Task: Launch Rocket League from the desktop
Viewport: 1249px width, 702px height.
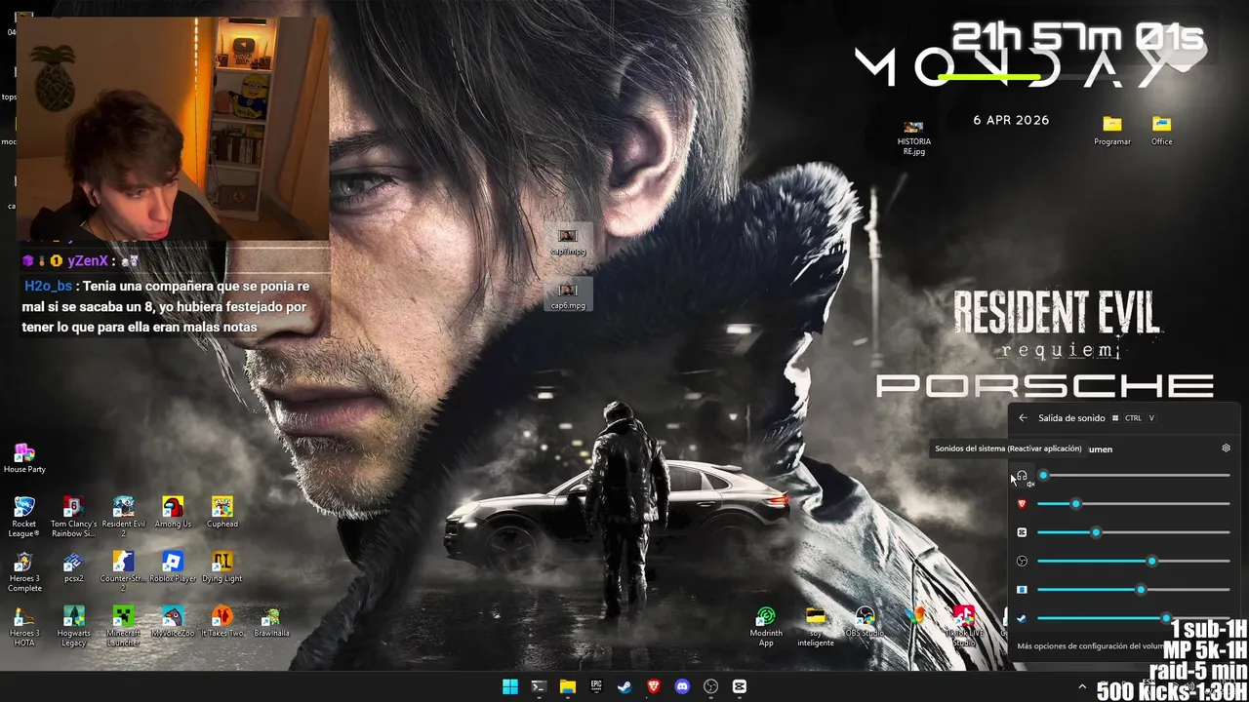Action: (24, 517)
